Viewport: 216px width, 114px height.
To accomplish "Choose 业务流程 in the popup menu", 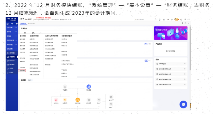I will point(22,52).
